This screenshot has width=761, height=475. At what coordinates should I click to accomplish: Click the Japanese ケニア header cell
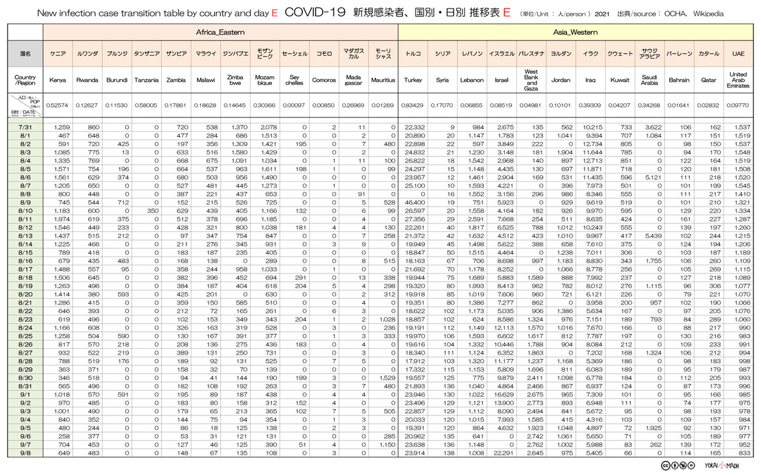pyautogui.click(x=58, y=54)
